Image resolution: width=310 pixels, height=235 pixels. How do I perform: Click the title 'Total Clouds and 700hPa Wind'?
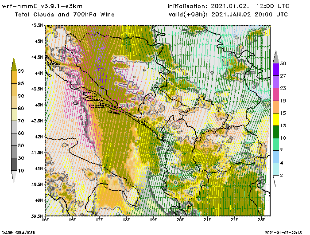(x=65, y=15)
